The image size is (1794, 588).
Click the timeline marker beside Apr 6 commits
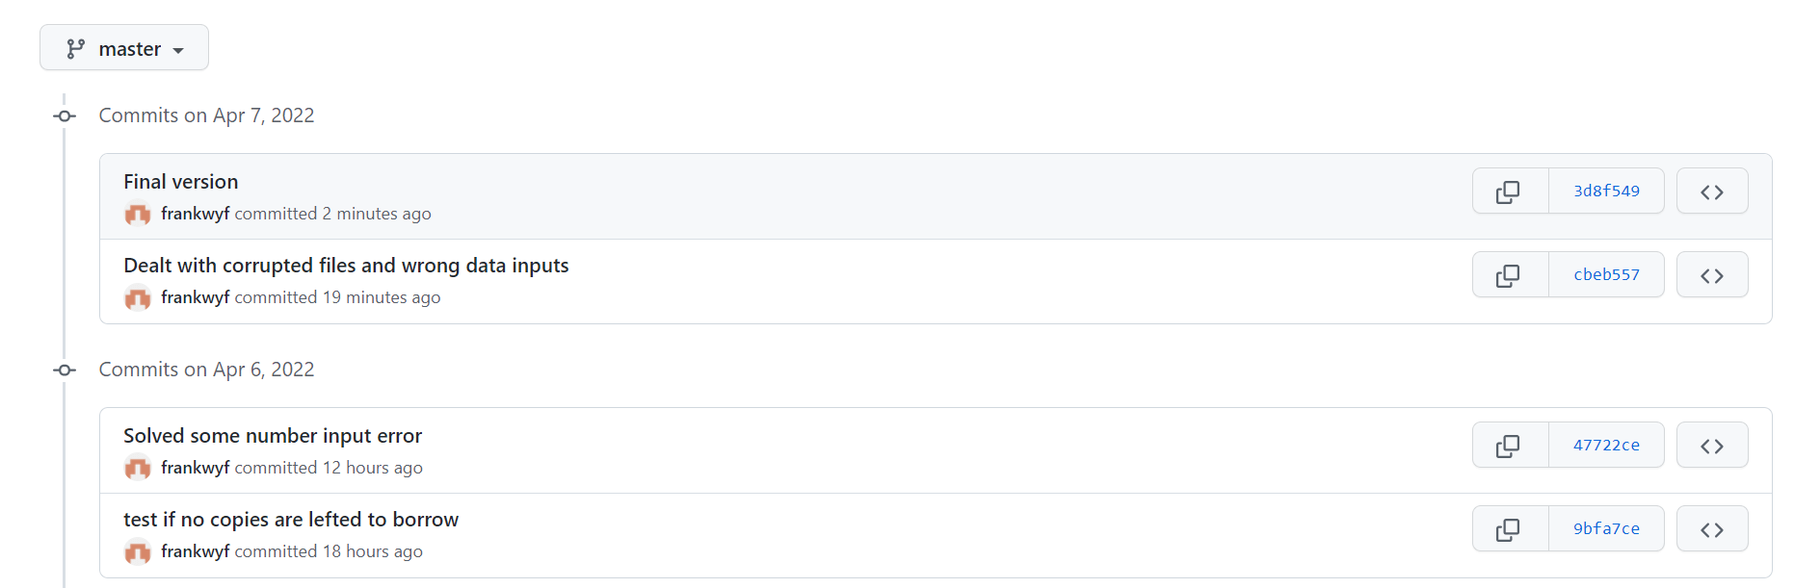coord(64,370)
